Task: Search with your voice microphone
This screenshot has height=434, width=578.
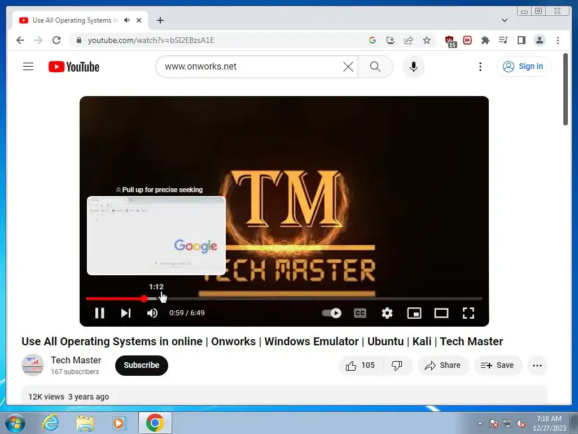Action: pos(414,67)
